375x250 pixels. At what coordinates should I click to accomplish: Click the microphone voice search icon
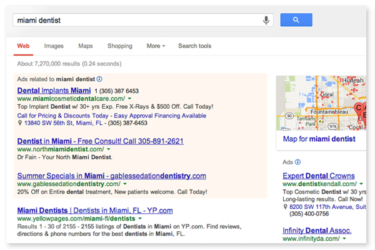tap(266, 20)
